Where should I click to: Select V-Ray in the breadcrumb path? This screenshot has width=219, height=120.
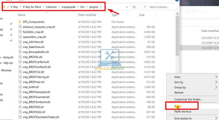(x=14, y=7)
